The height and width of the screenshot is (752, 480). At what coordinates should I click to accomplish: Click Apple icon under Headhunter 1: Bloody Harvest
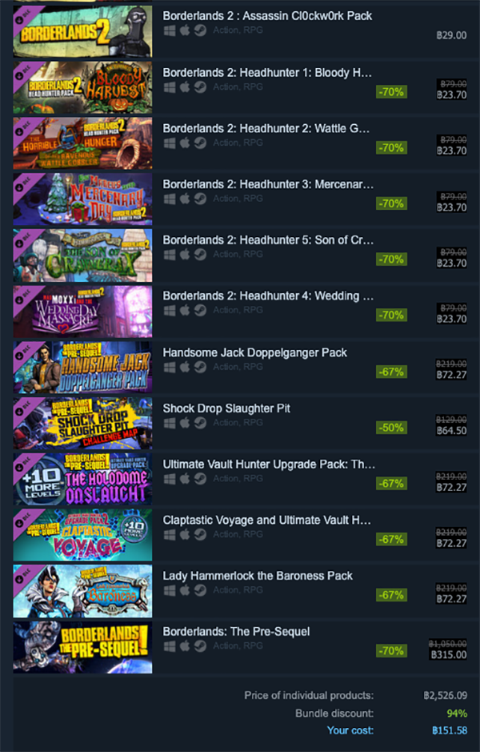185,87
